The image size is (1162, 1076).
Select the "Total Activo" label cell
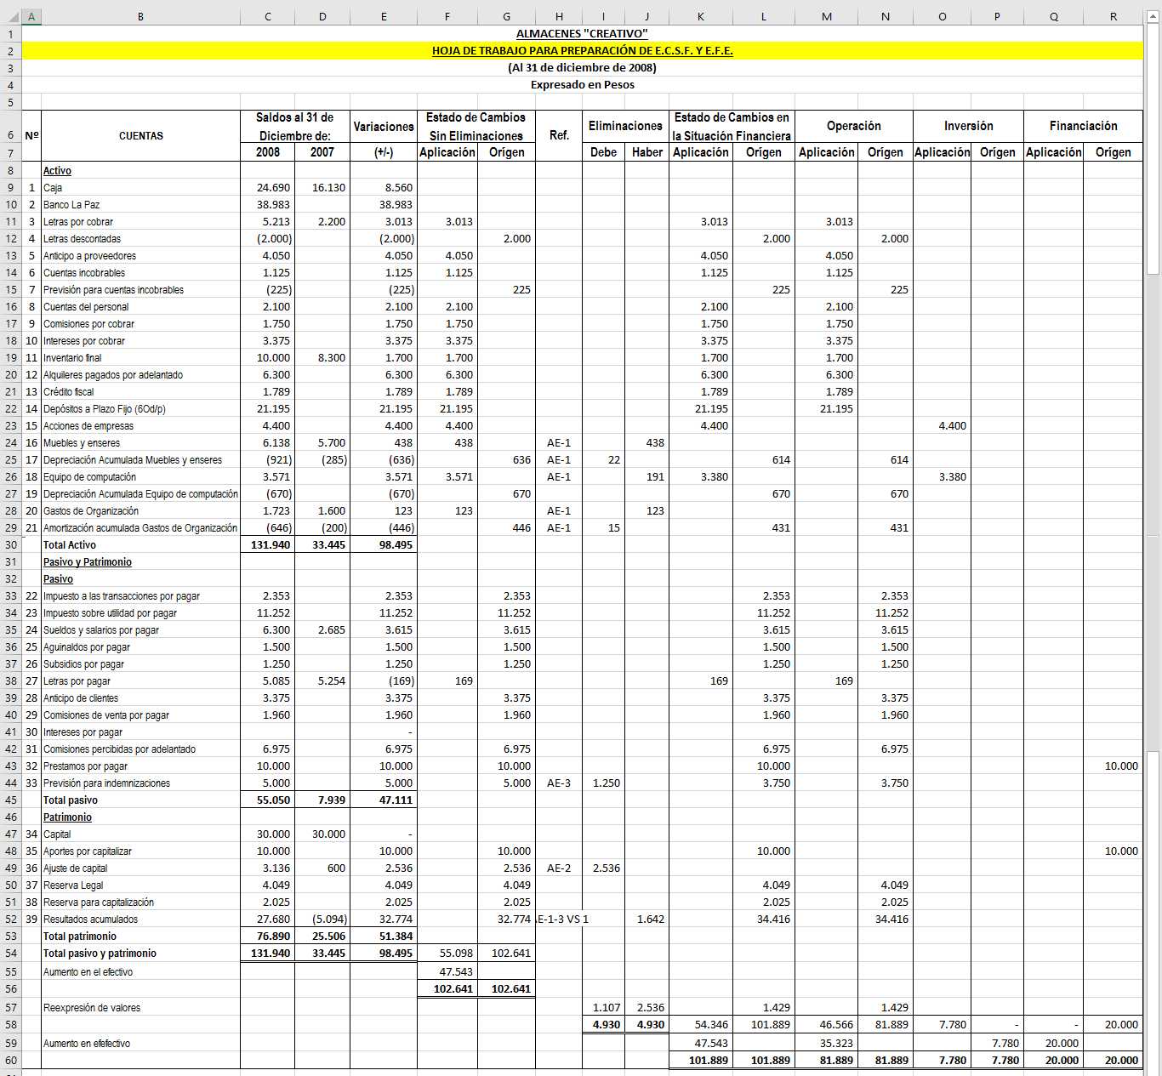pos(140,545)
